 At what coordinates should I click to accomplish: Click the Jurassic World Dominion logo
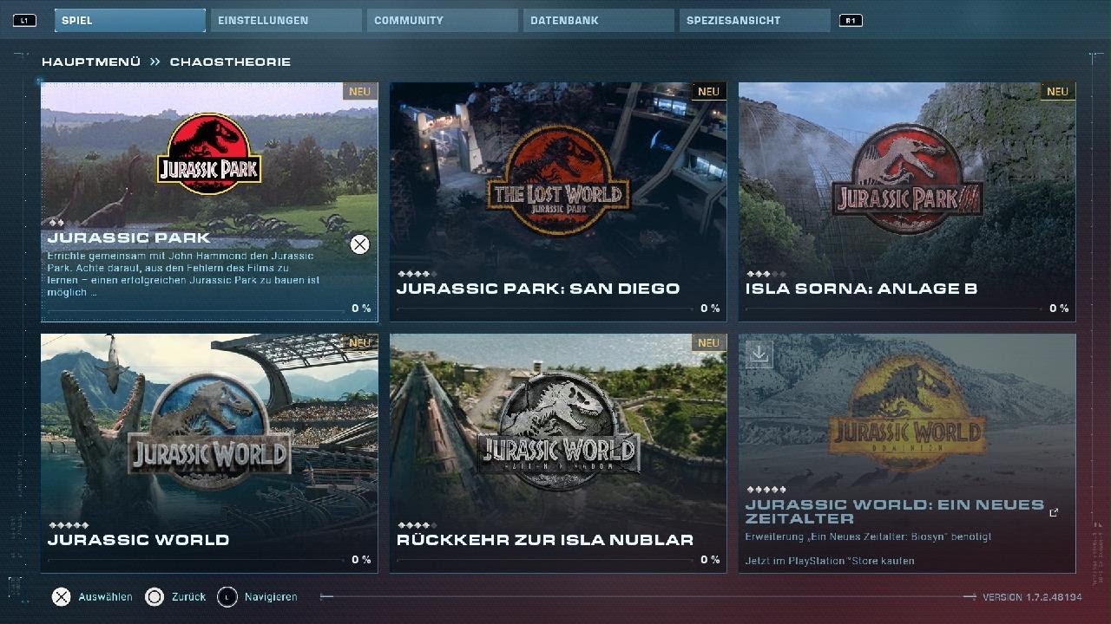click(x=907, y=414)
